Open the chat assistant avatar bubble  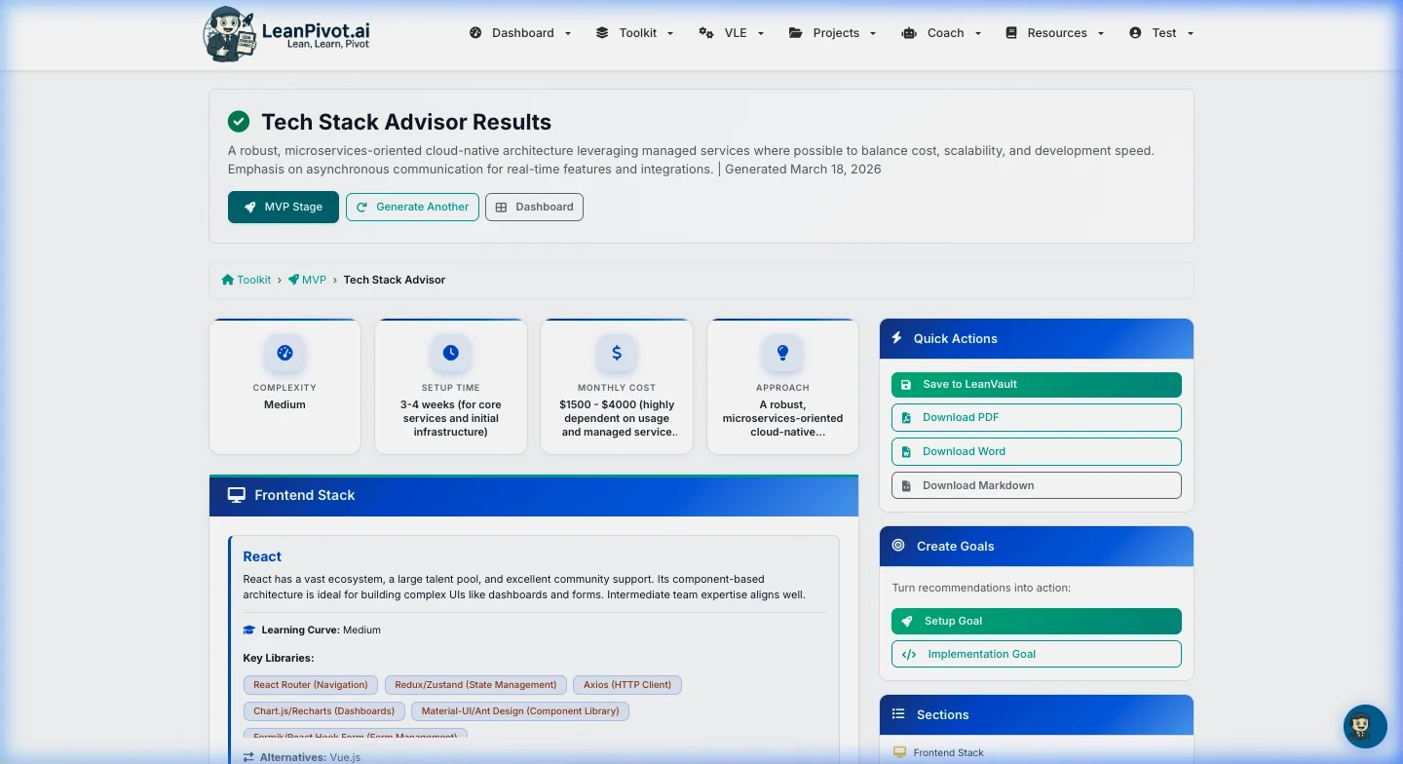pos(1365,726)
